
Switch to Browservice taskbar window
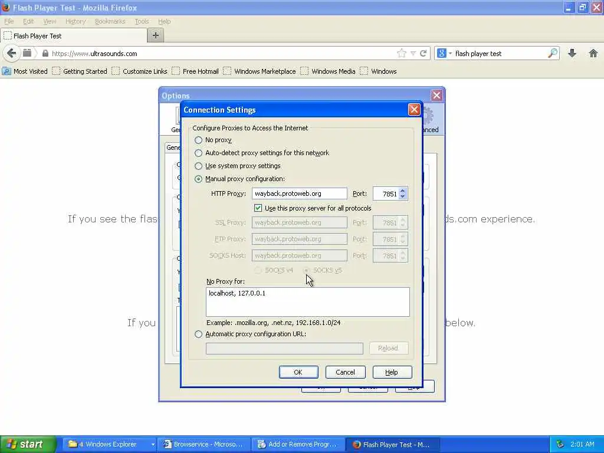click(203, 444)
